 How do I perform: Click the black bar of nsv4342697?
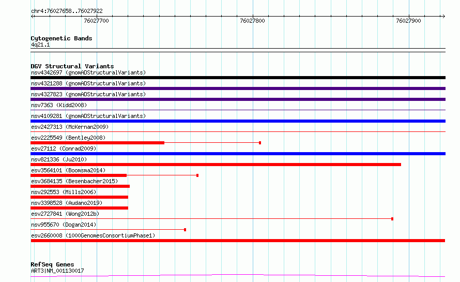coord(238,78)
